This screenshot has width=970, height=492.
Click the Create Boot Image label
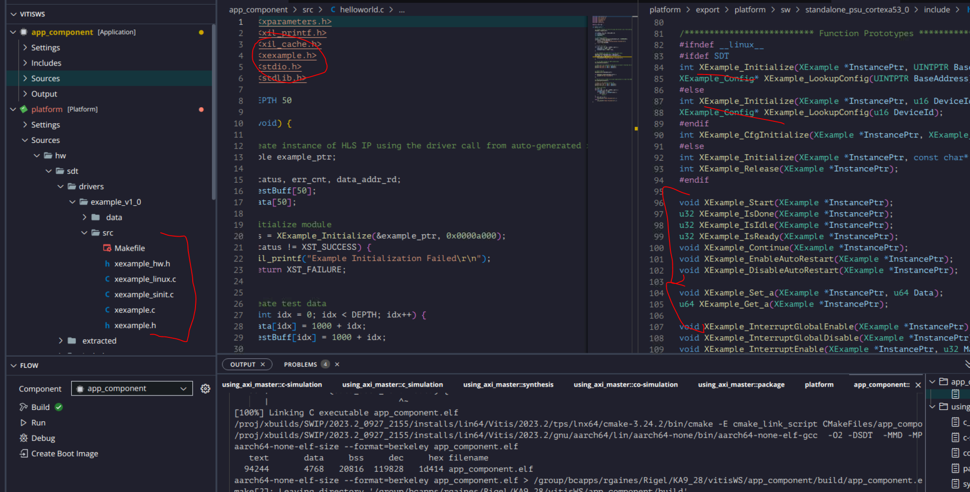[65, 454]
